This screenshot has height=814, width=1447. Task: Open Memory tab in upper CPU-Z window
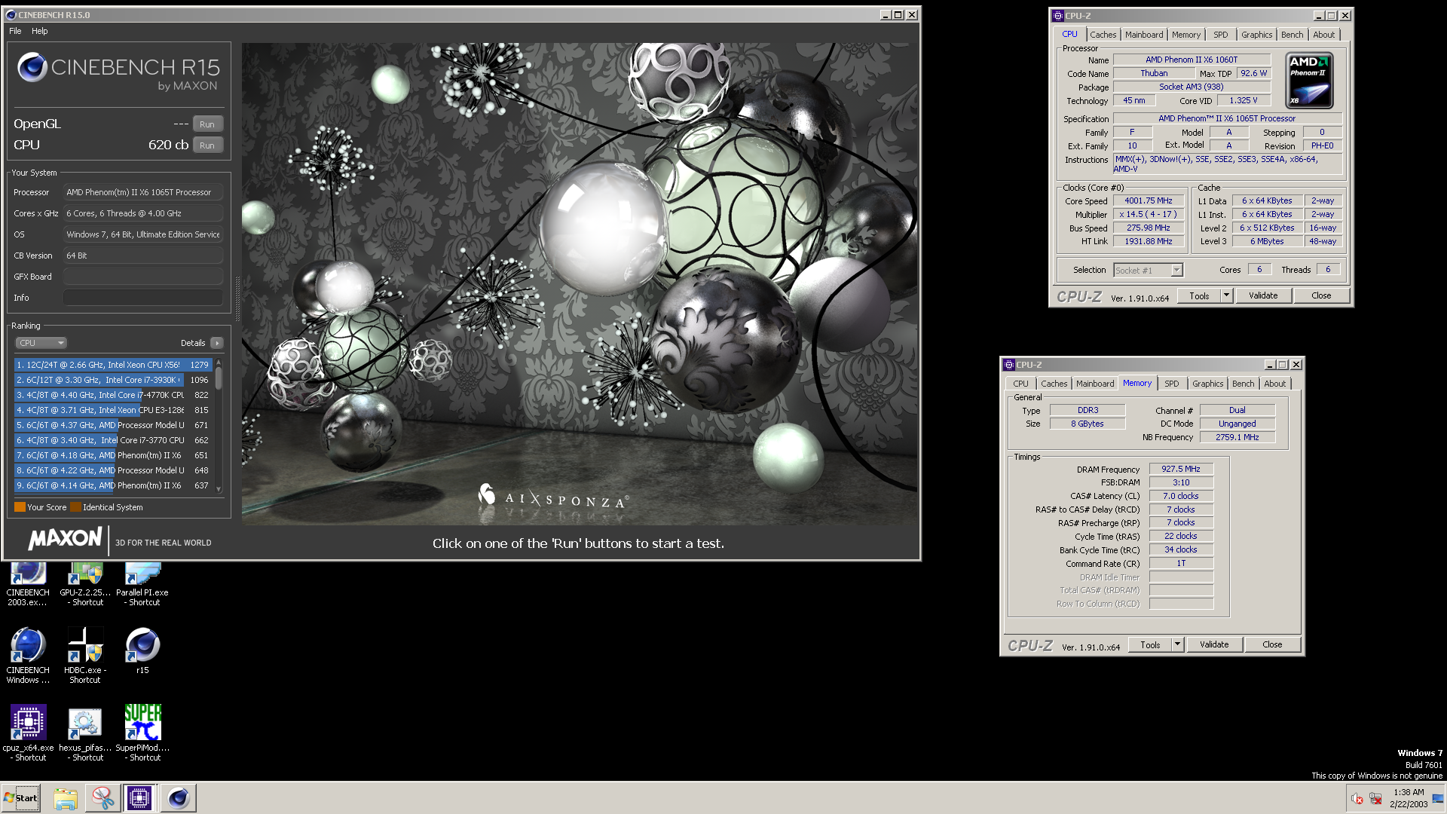(1186, 35)
